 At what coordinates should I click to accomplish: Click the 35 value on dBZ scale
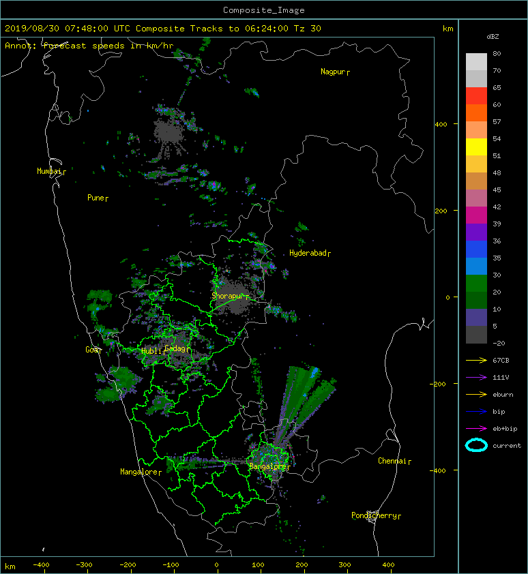point(497,258)
